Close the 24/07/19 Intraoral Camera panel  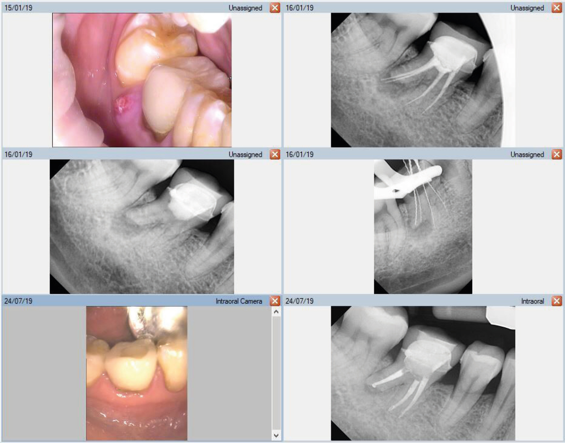point(275,301)
